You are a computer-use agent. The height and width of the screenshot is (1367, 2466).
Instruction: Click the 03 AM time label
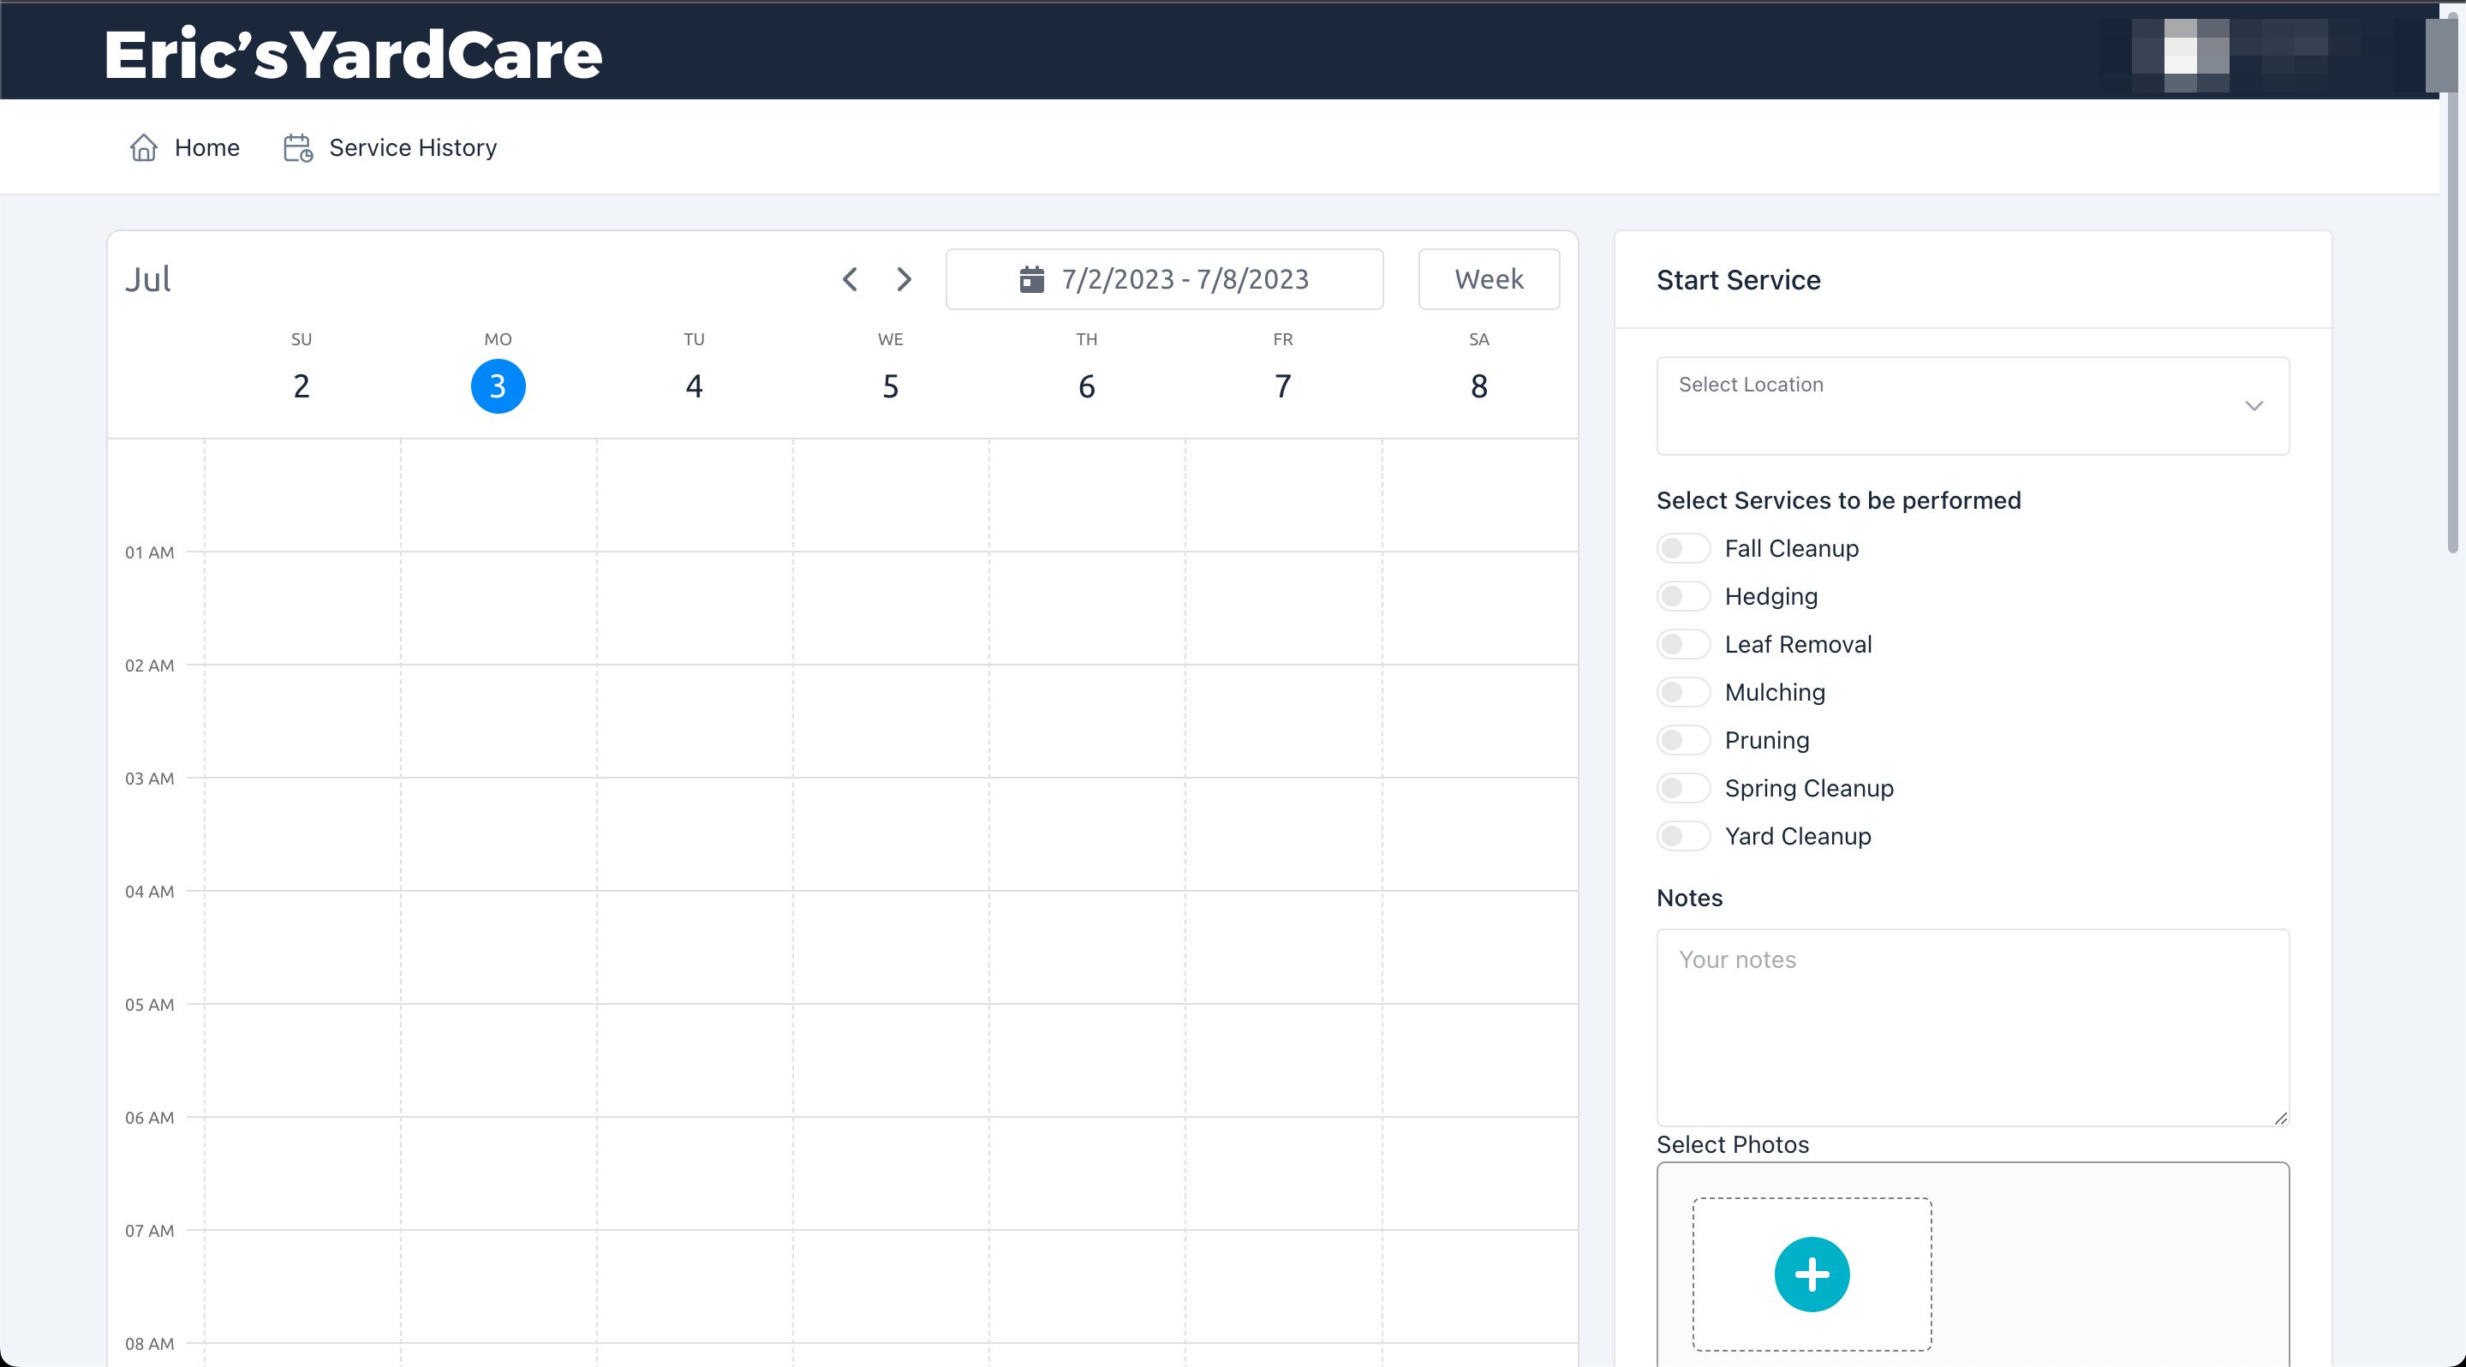click(x=149, y=779)
